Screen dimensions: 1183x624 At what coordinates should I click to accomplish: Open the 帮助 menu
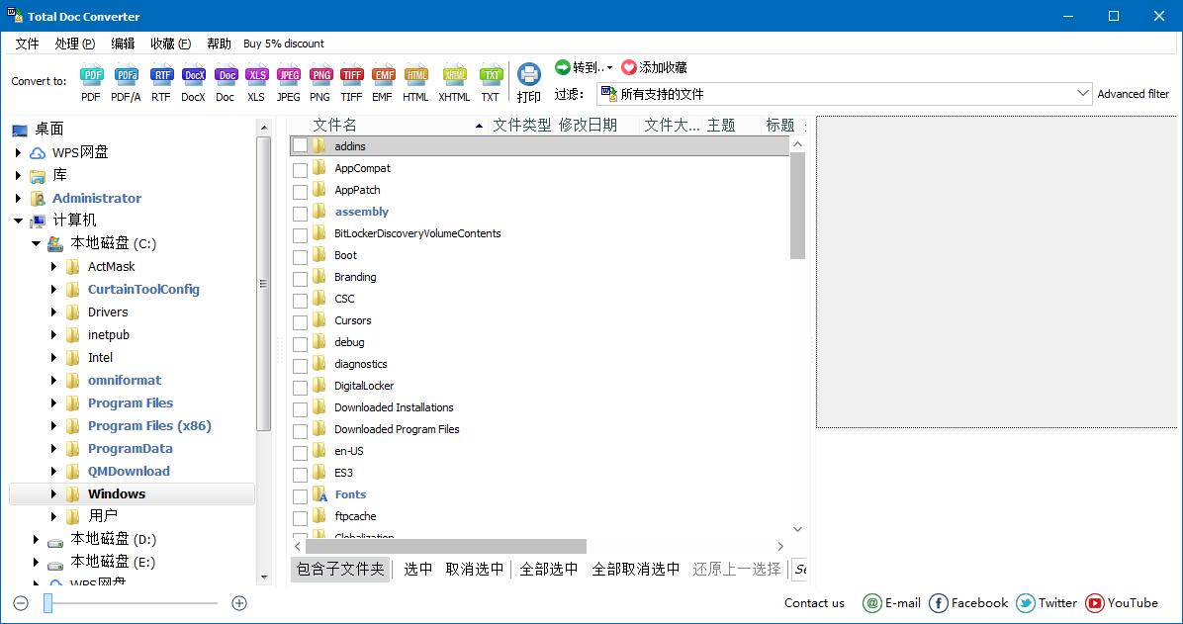pos(219,44)
